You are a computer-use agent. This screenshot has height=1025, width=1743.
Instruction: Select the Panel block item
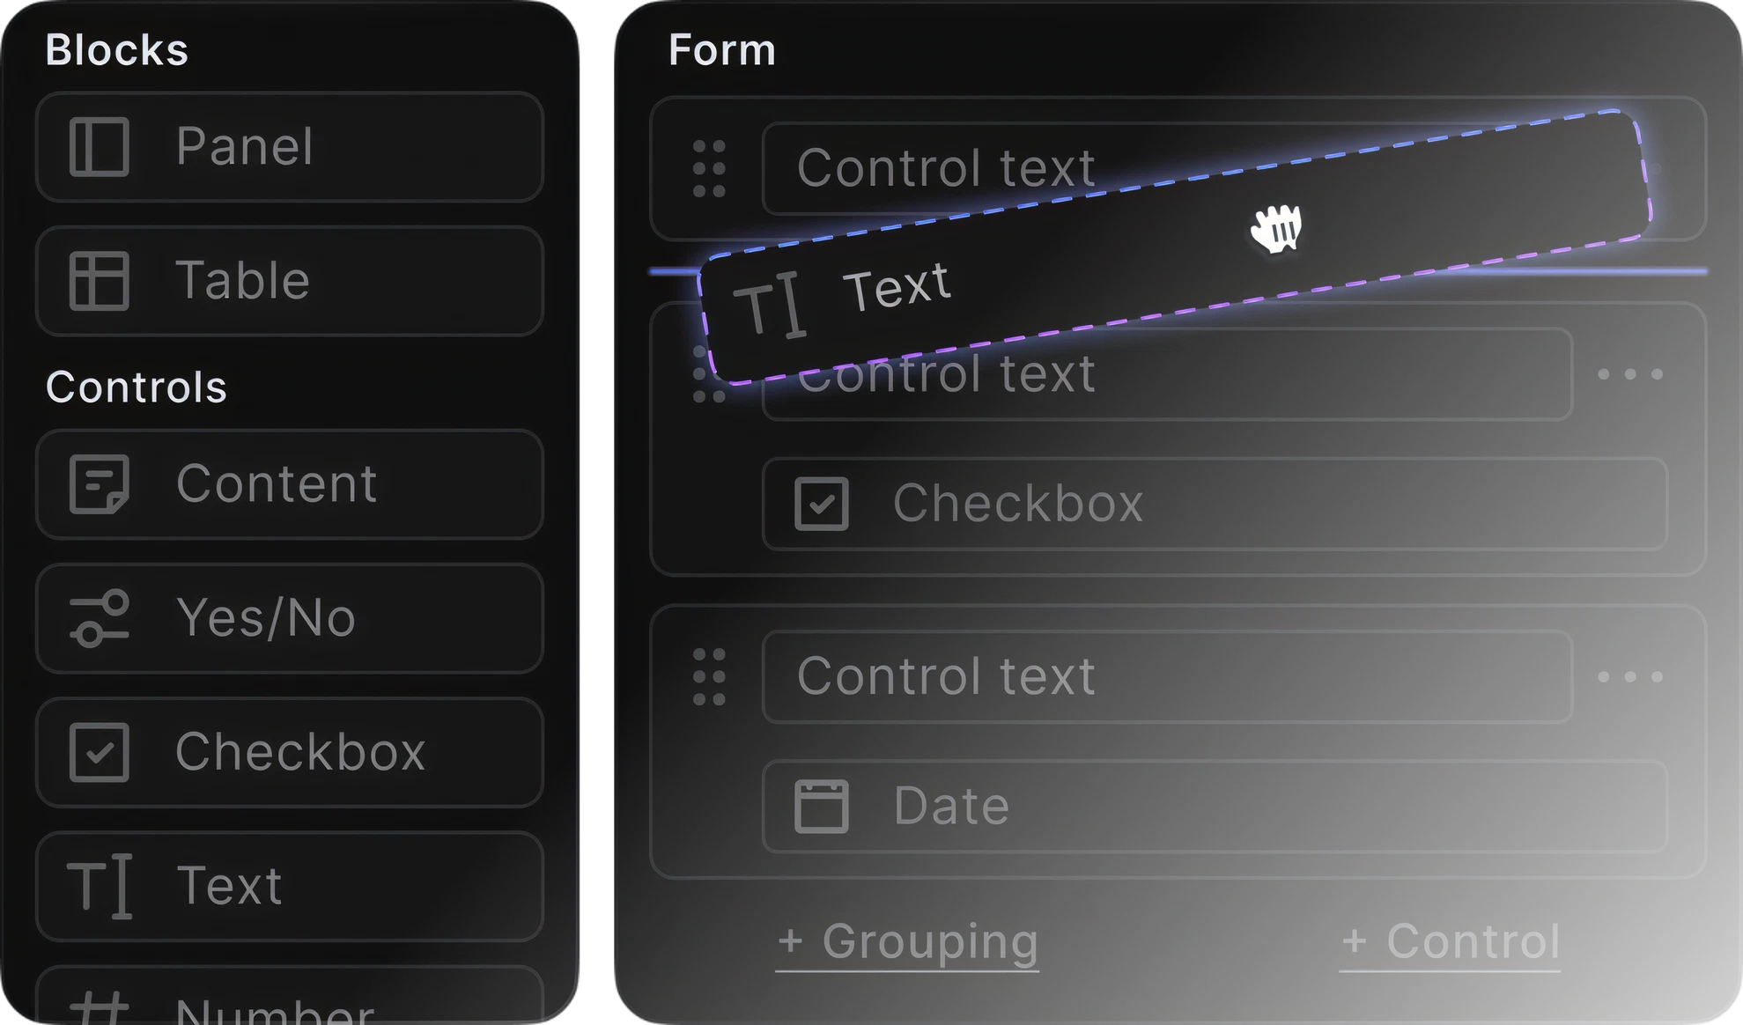(x=290, y=147)
